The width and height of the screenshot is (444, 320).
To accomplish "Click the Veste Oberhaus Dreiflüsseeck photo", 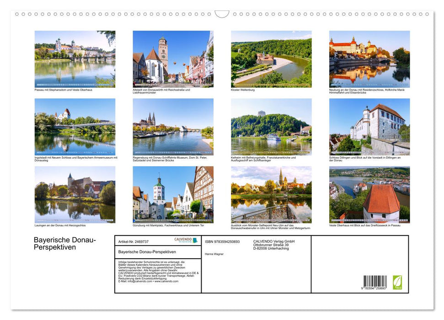I will (369, 195).
